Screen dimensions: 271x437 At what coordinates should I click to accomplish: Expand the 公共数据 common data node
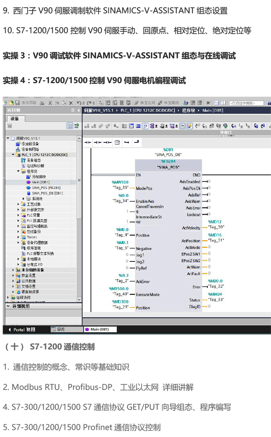(x=13, y=281)
